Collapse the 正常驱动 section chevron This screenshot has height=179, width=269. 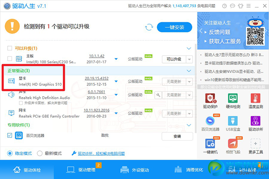(x=189, y=71)
